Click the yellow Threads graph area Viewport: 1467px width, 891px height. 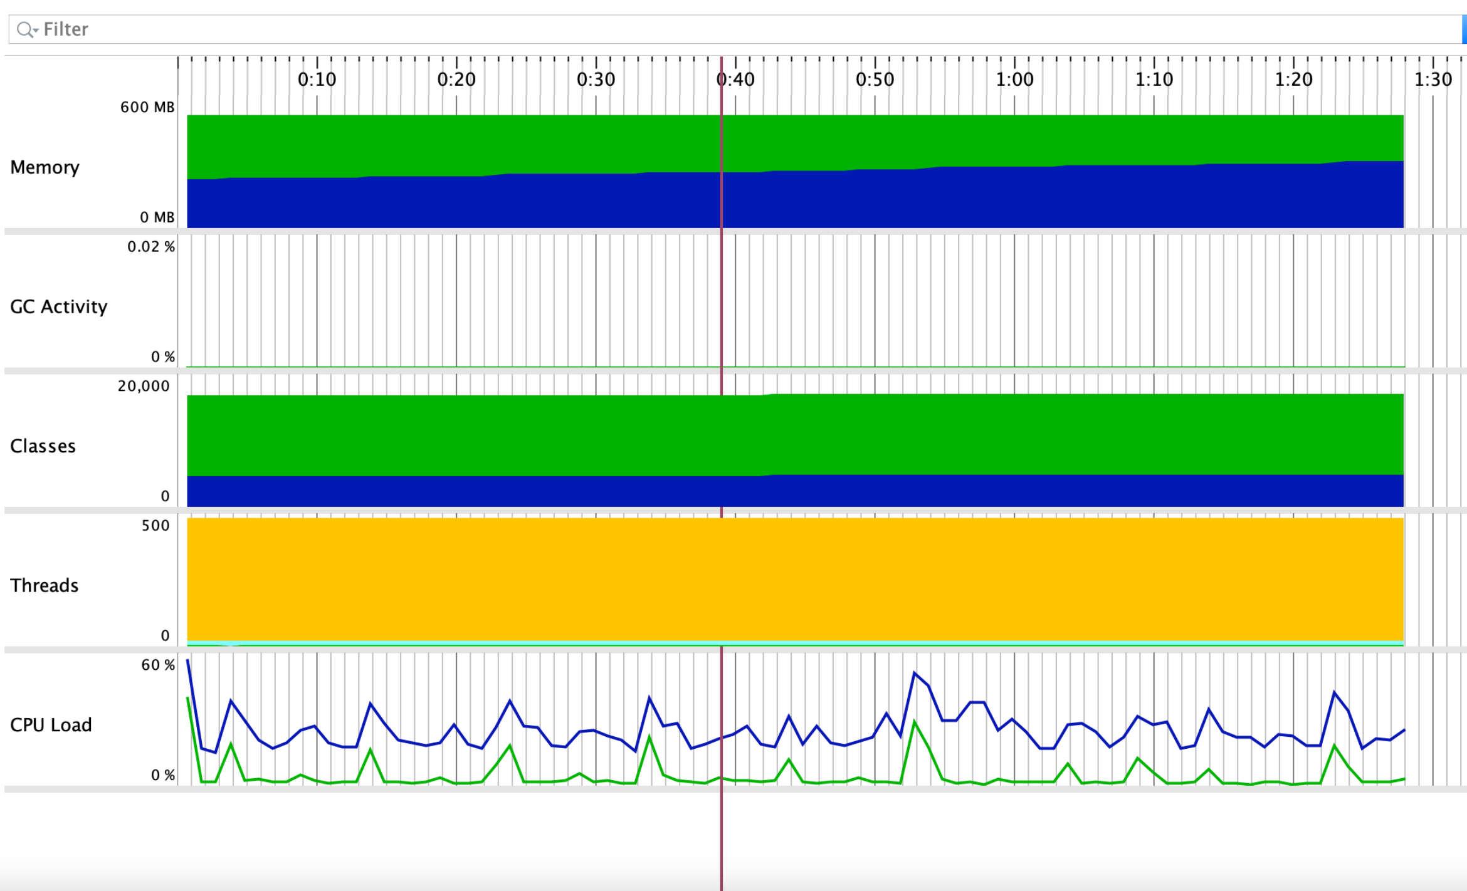pyautogui.click(x=795, y=580)
